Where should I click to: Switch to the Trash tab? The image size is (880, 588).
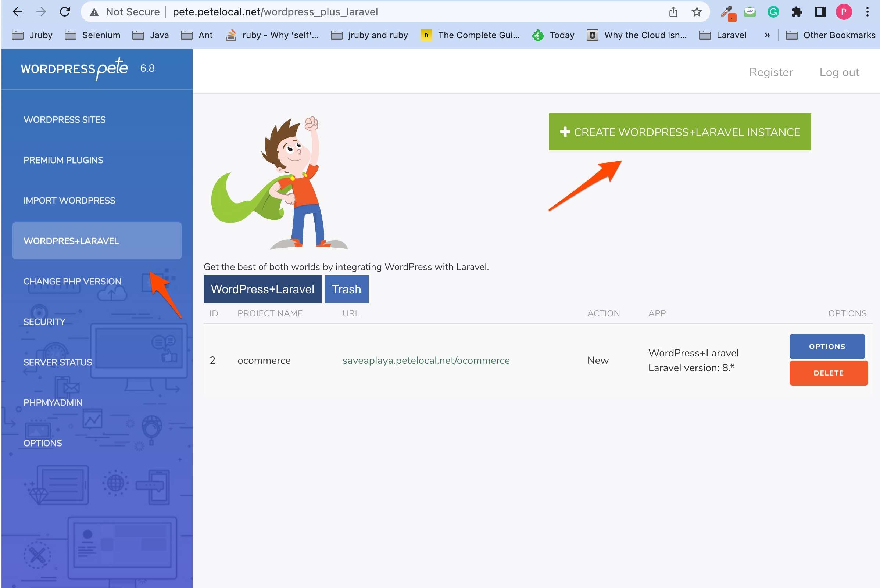[x=346, y=289]
